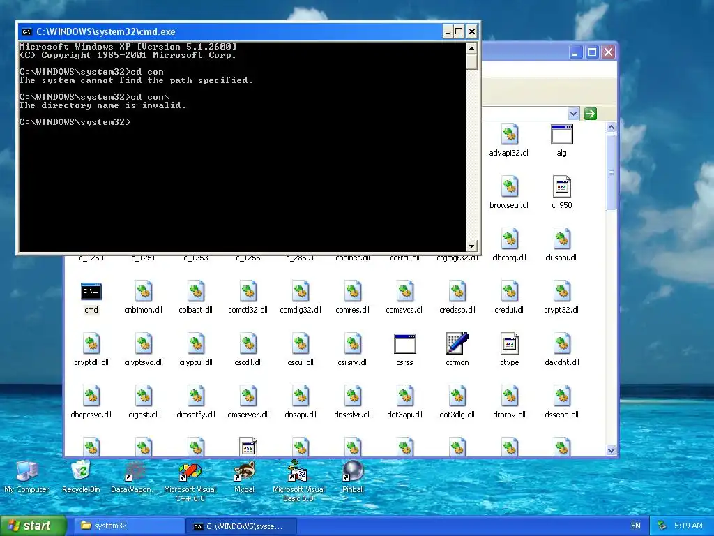The image size is (714, 536).
Task: Select the c_950 file icon
Action: click(x=561, y=187)
